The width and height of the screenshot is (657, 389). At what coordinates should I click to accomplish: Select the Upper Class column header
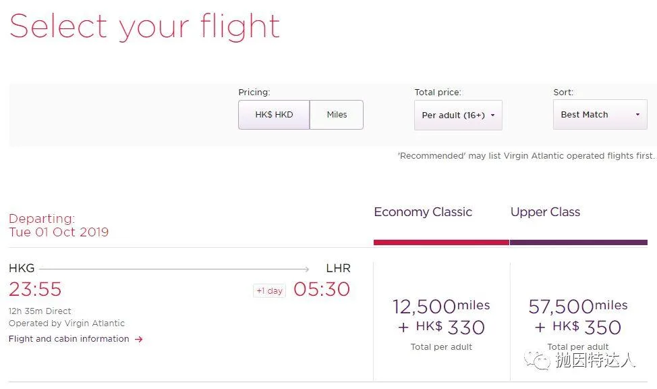pyautogui.click(x=545, y=211)
